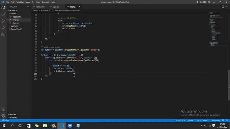
Task: Open the Edit menu
Action: click(x=13, y=2)
